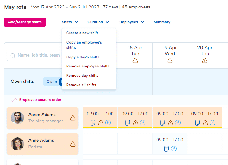This screenshot has width=228, height=165.
Task: Open notes icon on Anne's 19 Apr shift
Action: pyautogui.click(x=167, y=149)
